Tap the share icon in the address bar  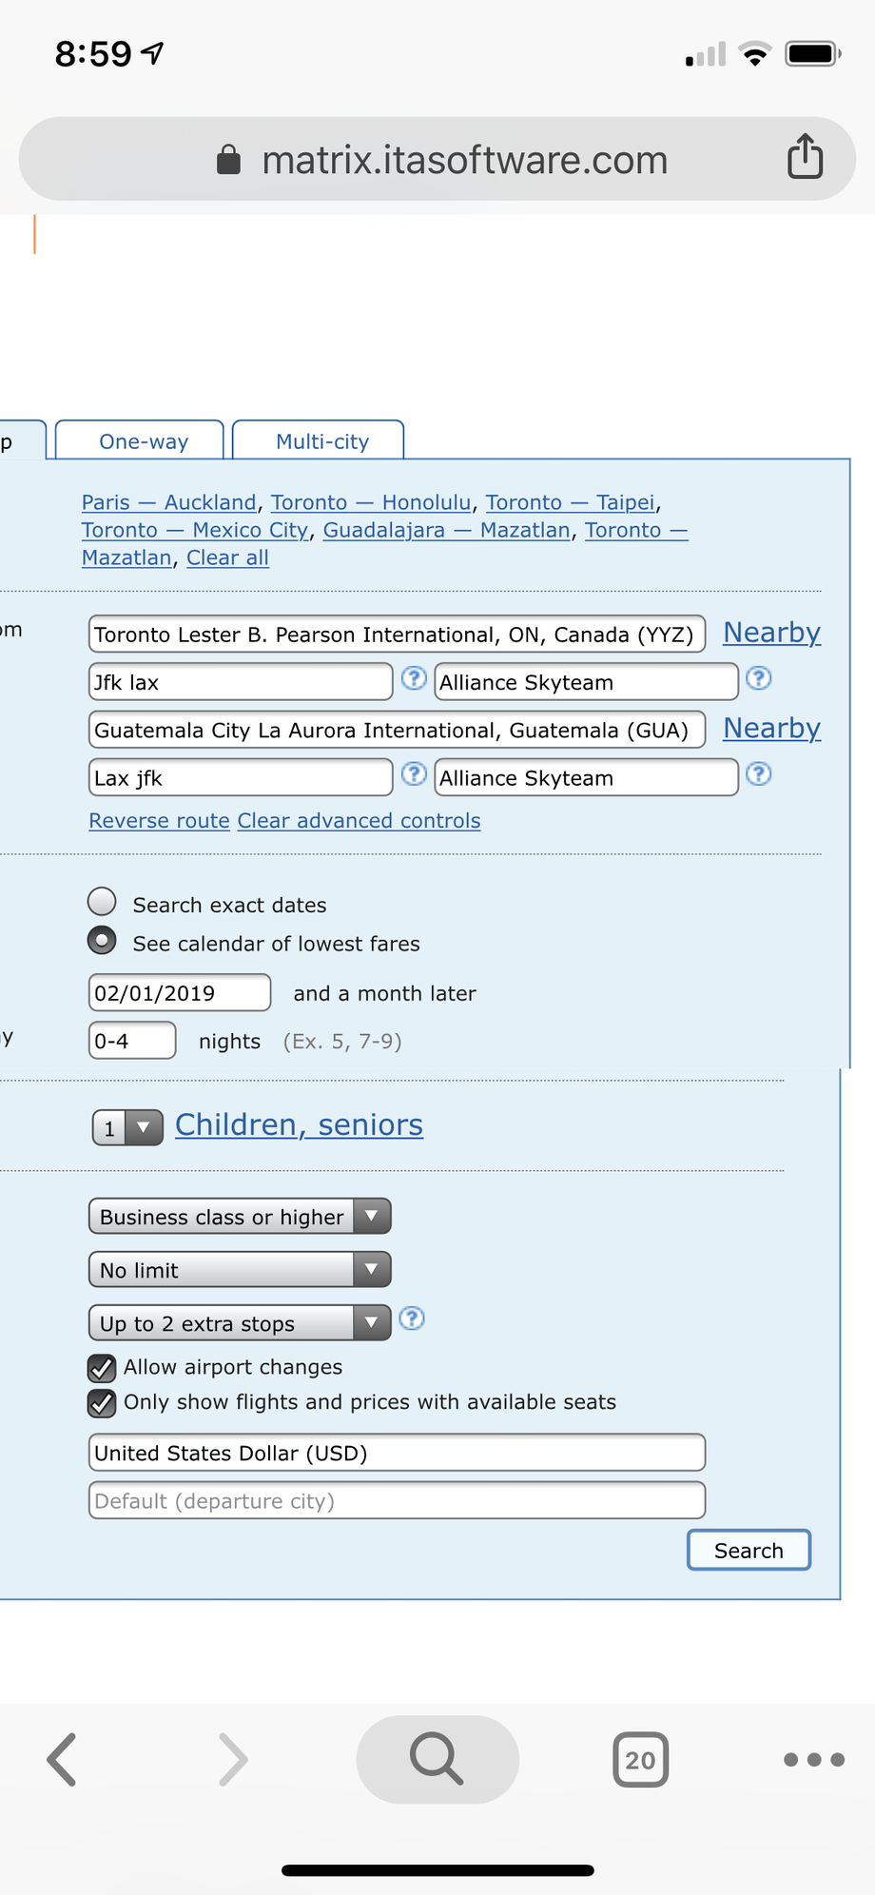tap(805, 157)
